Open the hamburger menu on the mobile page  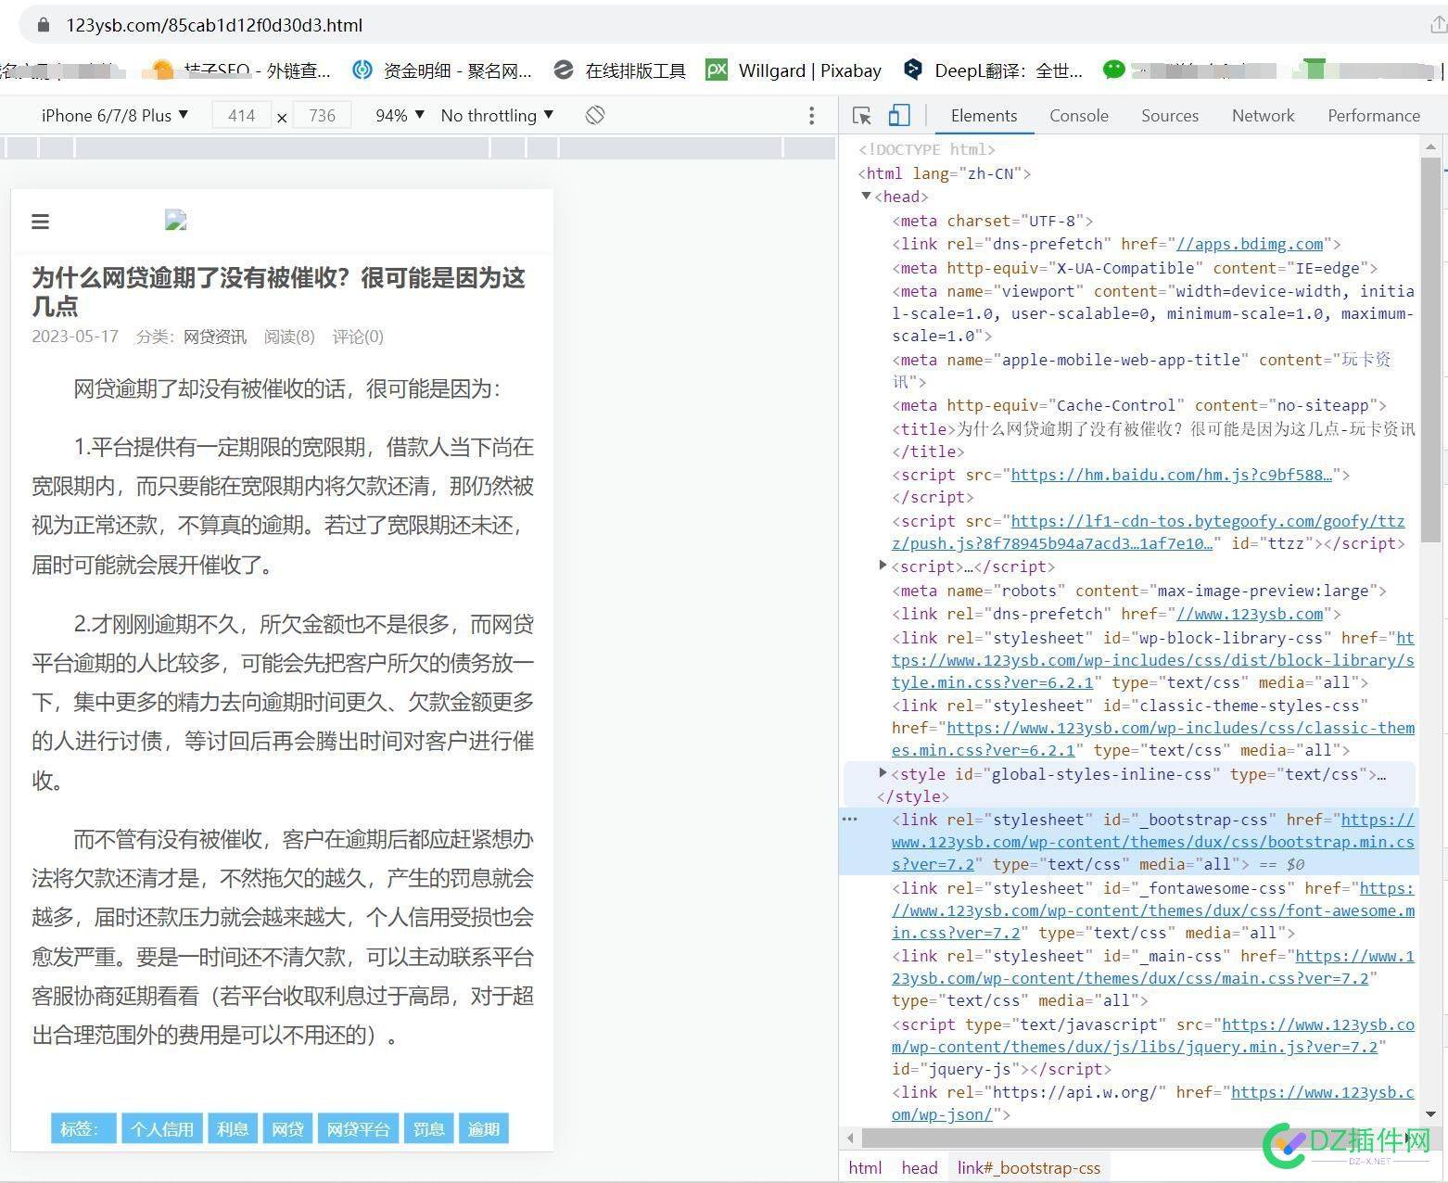click(40, 222)
